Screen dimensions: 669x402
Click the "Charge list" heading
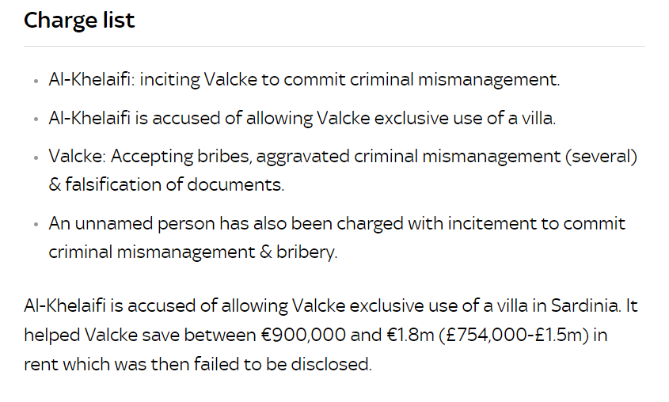pyautogui.click(x=79, y=20)
